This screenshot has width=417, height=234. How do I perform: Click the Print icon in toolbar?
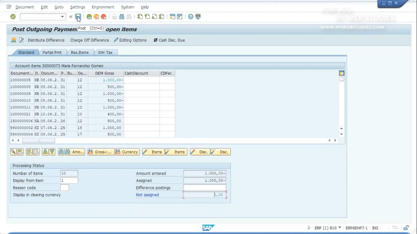pyautogui.click(x=114, y=17)
